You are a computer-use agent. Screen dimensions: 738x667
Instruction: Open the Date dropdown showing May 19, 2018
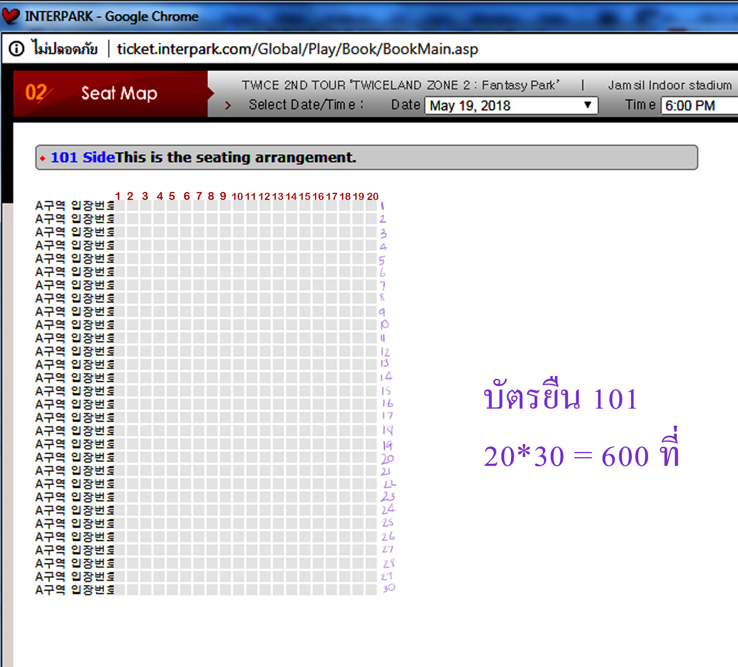511,106
